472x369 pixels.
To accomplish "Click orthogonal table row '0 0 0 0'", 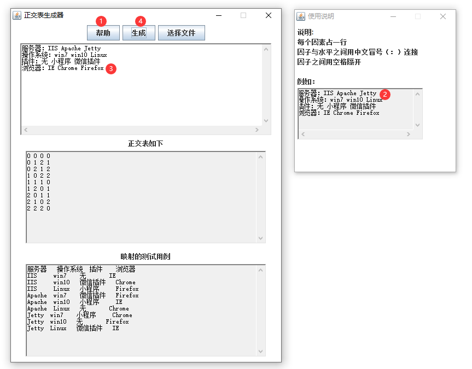I will [x=38, y=156].
